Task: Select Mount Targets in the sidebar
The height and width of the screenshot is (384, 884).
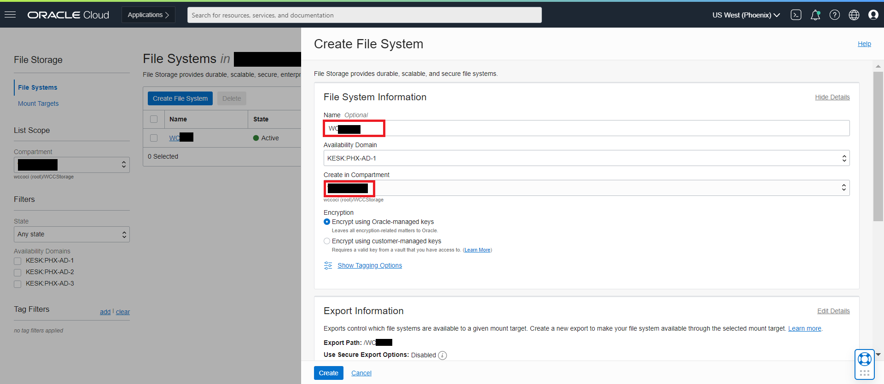Action: tap(38, 103)
